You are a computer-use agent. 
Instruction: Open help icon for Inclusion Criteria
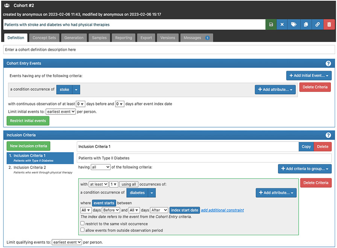pyautogui.click(x=328, y=135)
